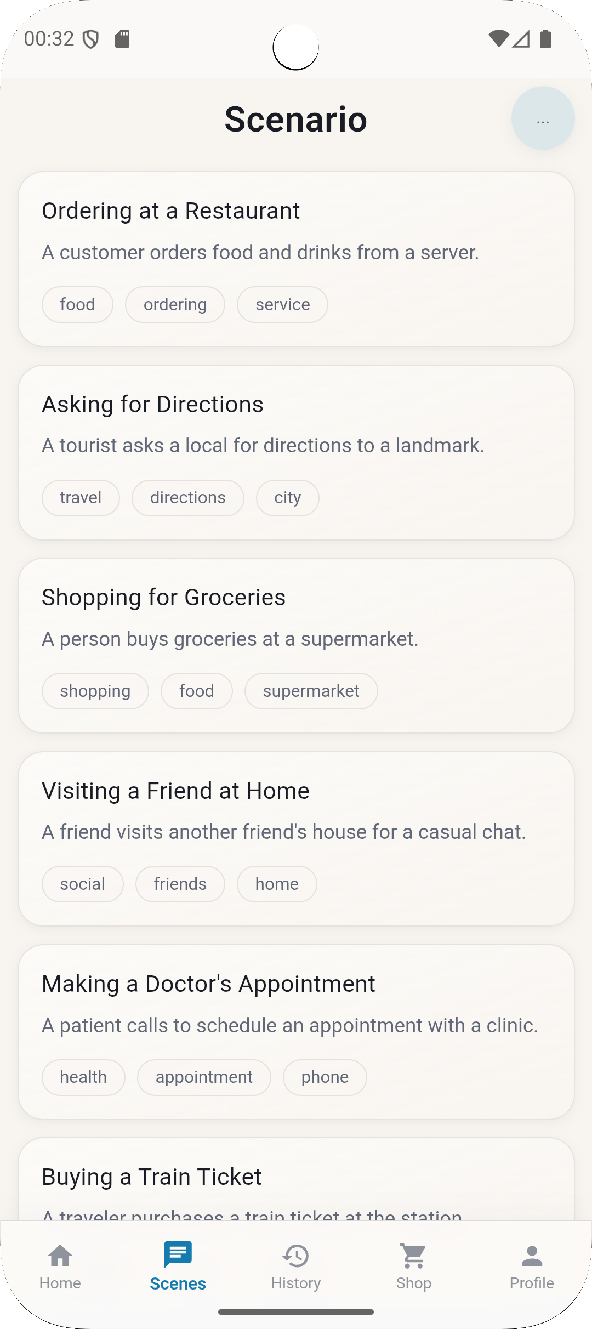Tap the Wi-Fi signal status icon
592x1329 pixels.
click(x=498, y=39)
